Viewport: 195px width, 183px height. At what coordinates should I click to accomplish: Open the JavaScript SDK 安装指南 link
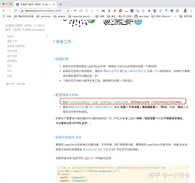pyautogui.click(x=99, y=149)
